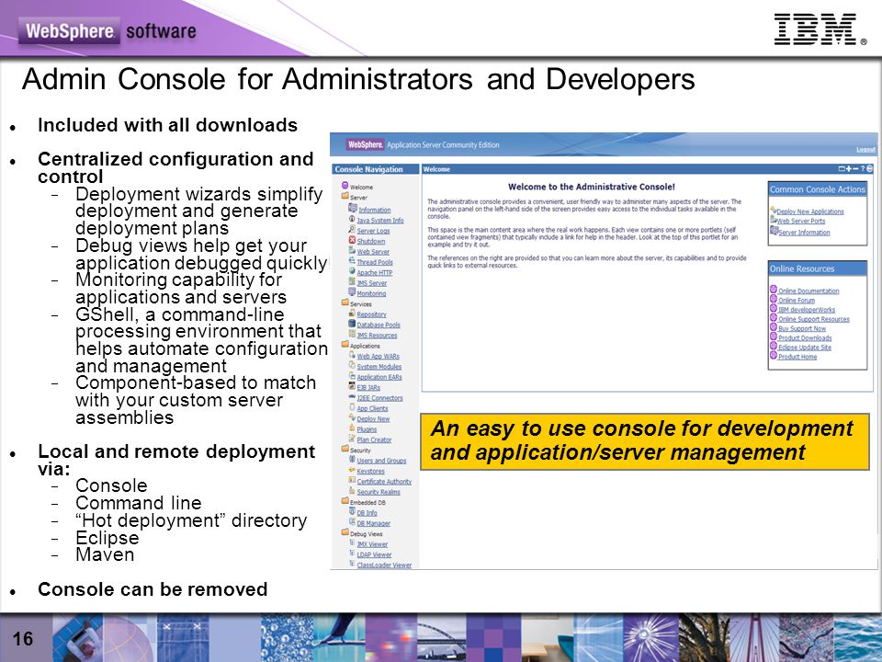882x662 pixels.
Task: Open the Product Home link
Action: point(797,357)
